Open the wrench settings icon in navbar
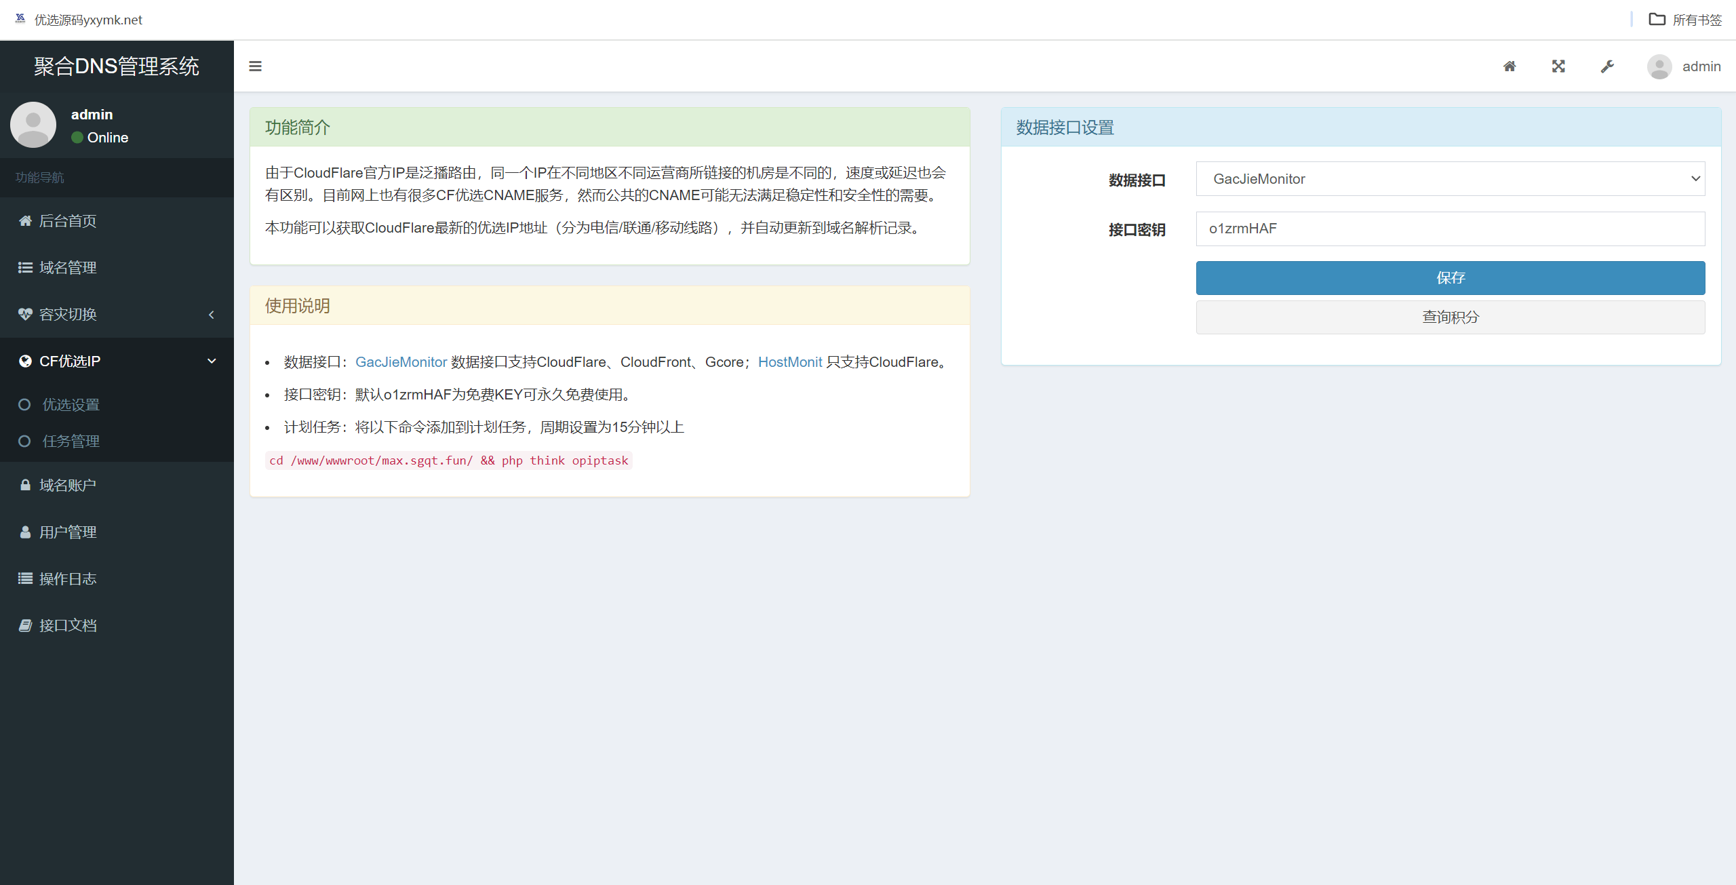This screenshot has width=1736, height=885. tap(1606, 66)
